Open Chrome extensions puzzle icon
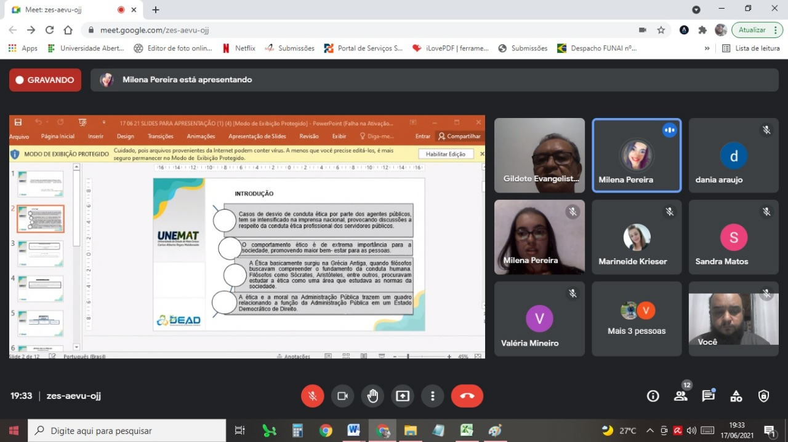The width and height of the screenshot is (788, 442). (x=702, y=30)
